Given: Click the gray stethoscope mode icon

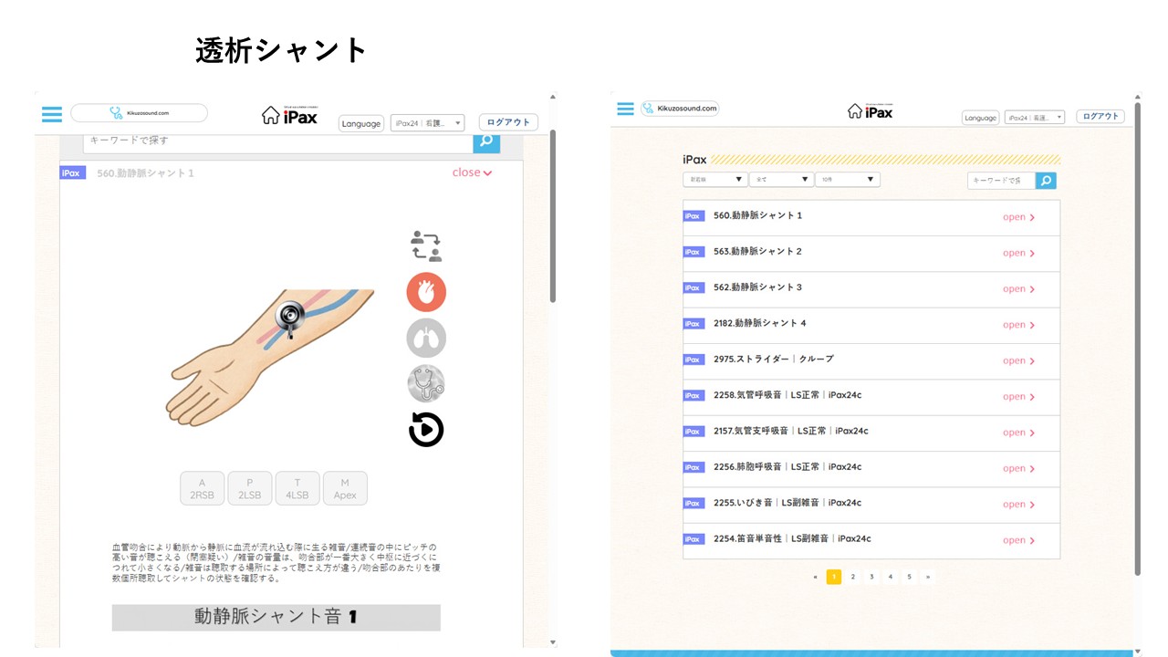Looking at the screenshot, I should pyautogui.click(x=426, y=384).
